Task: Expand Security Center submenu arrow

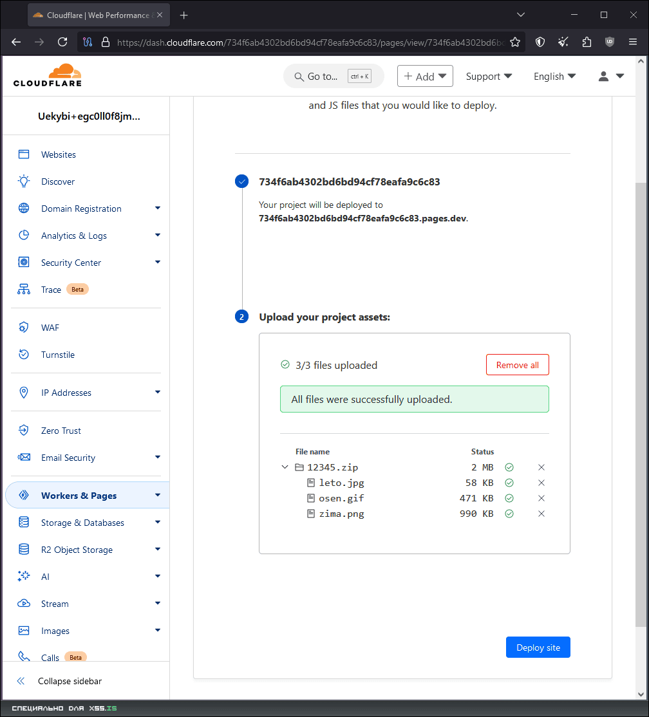Action: pos(158,262)
